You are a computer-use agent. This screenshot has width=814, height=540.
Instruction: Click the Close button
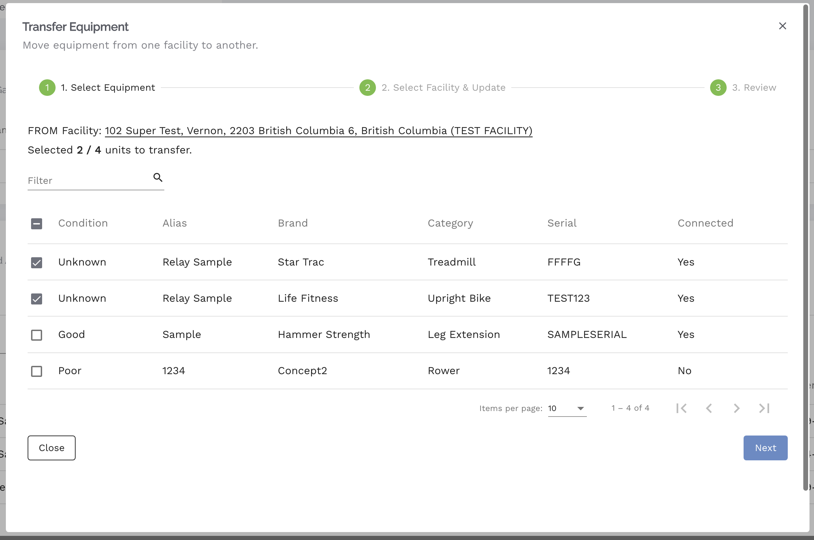point(51,448)
